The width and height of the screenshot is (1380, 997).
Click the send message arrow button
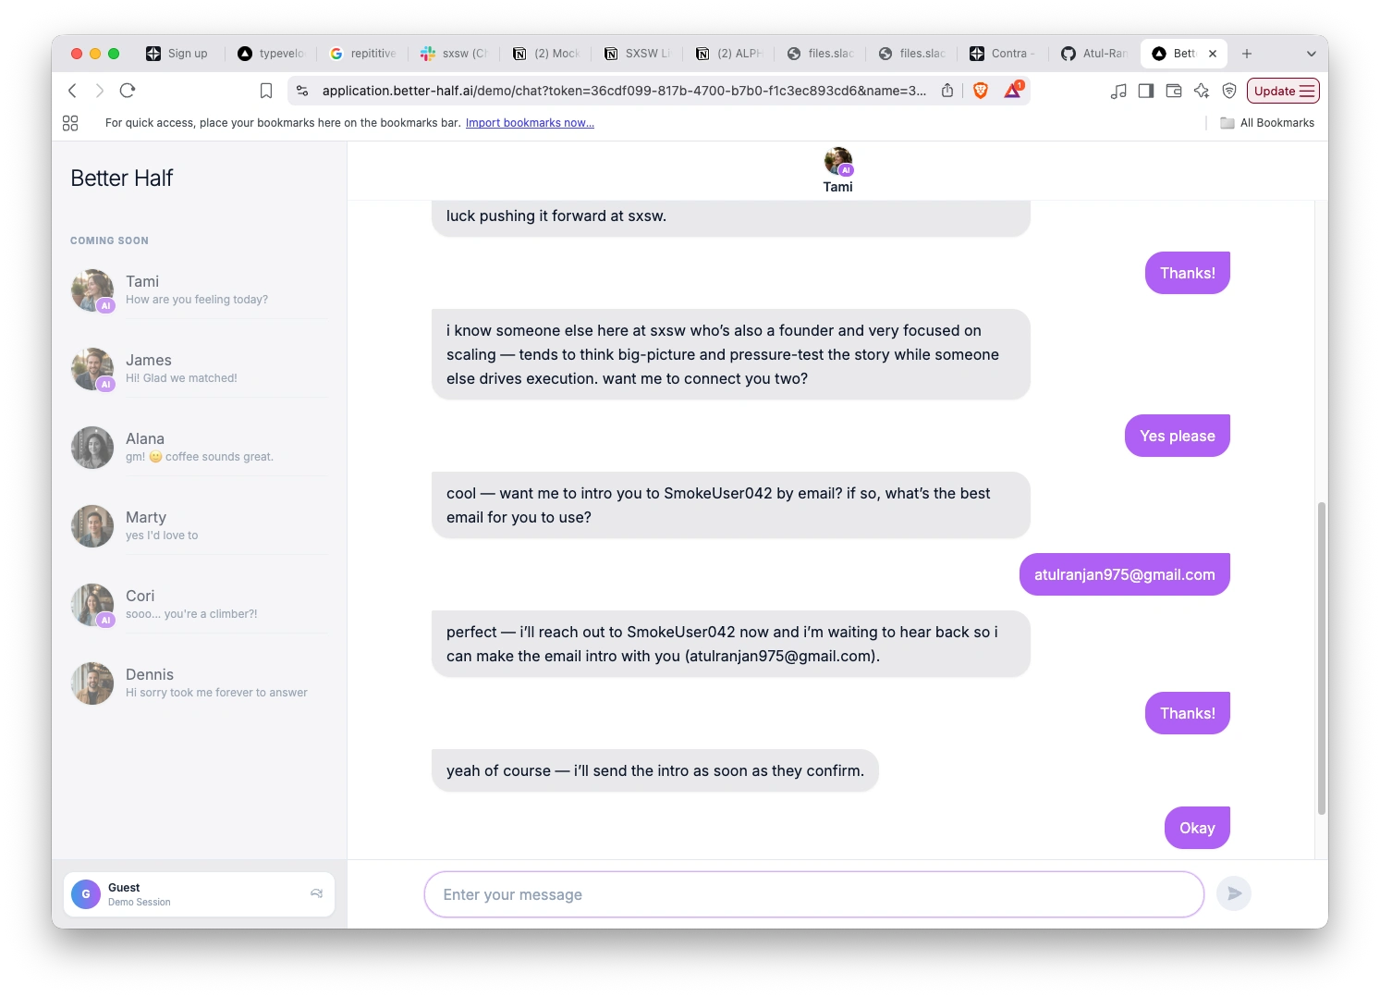click(x=1233, y=893)
